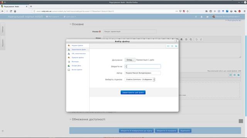The height and width of the screenshot is (138, 247).
Task: Bookmark this page with the star
Action: click(188, 11)
